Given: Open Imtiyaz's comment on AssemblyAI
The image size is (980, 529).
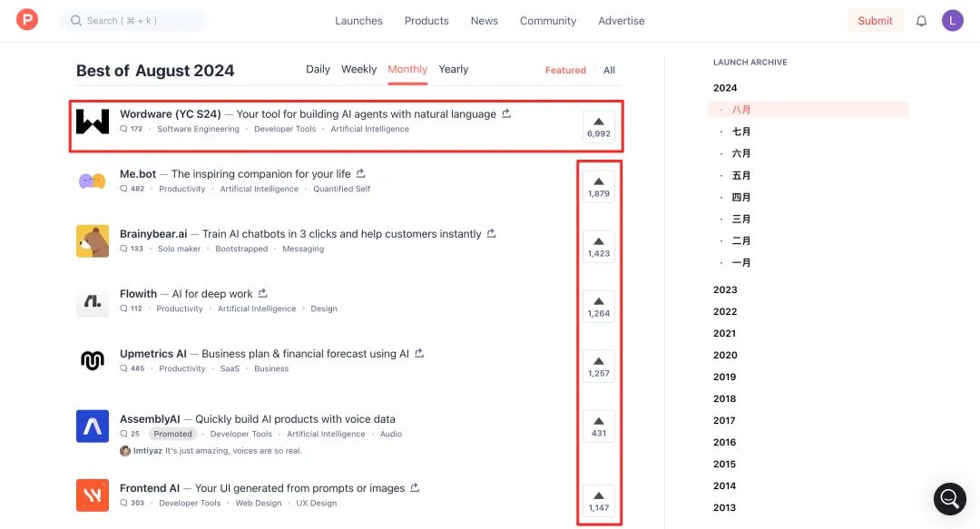Looking at the screenshot, I should (x=211, y=451).
